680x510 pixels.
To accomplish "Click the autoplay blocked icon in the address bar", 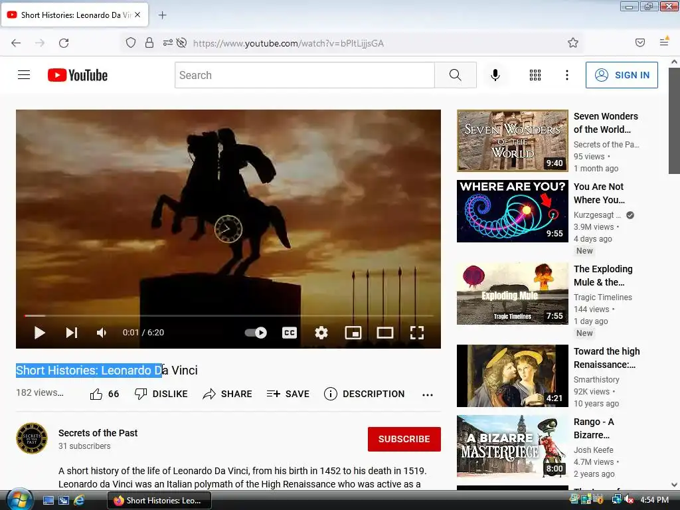I will coord(182,43).
